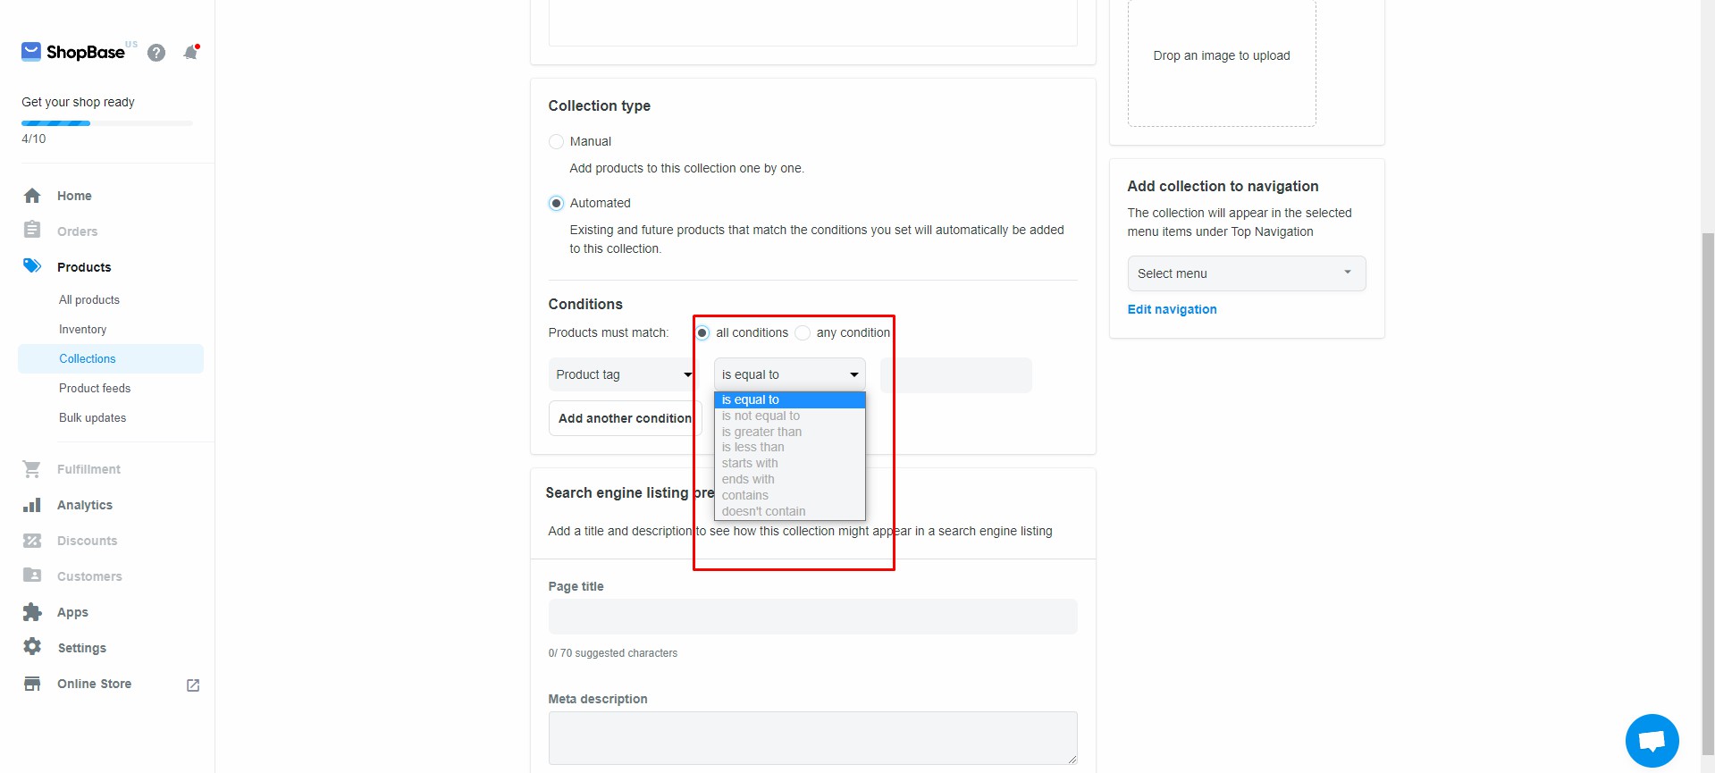Click the Add another condition button
This screenshot has width=1715, height=773.
tap(625, 418)
